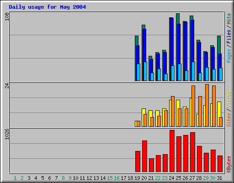Screen dimensions: 234x183
Task: Click the red KBytes bar for day 24
Action: point(172,151)
